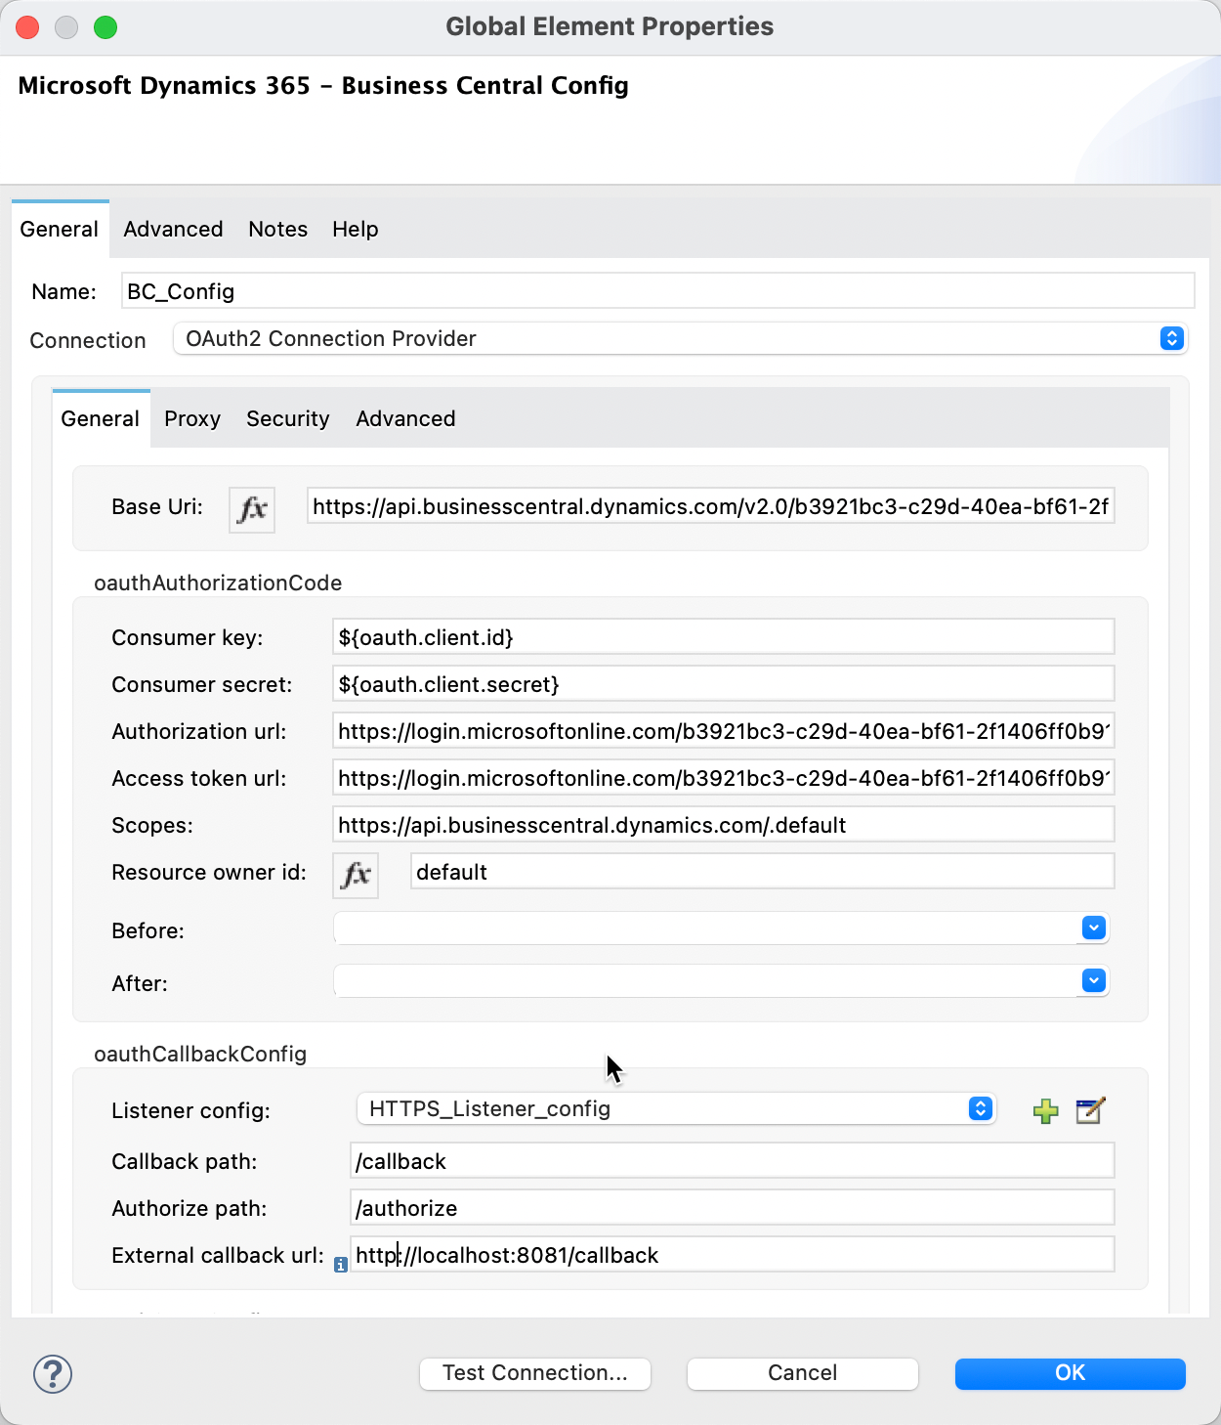
Task: Close the Global Element Properties window
Action: coord(27,27)
